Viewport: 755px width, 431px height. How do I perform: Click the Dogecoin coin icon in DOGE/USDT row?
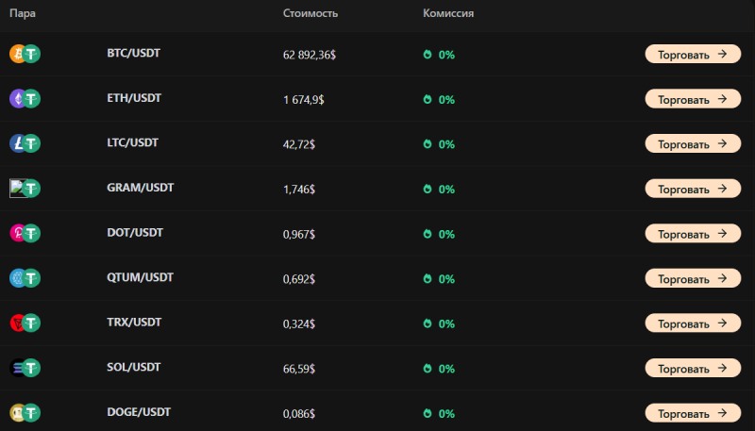[16, 413]
